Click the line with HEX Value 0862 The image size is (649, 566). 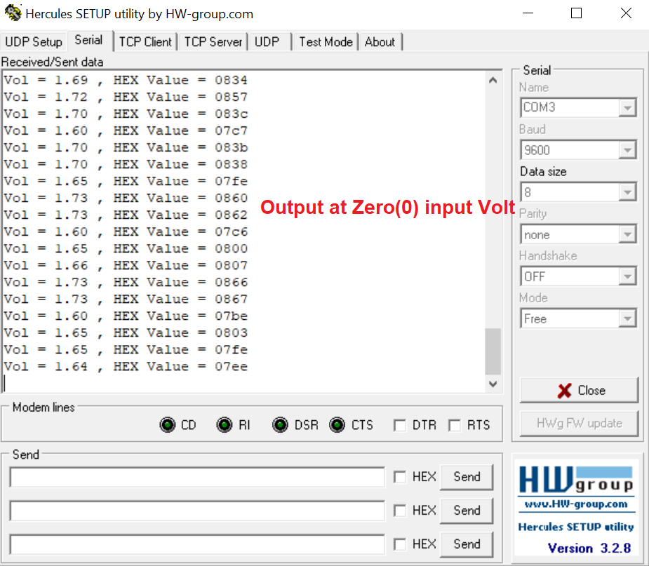126,215
